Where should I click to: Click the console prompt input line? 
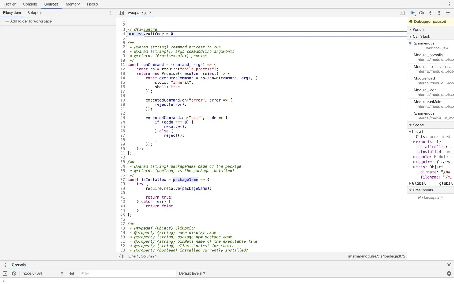tap(229, 281)
